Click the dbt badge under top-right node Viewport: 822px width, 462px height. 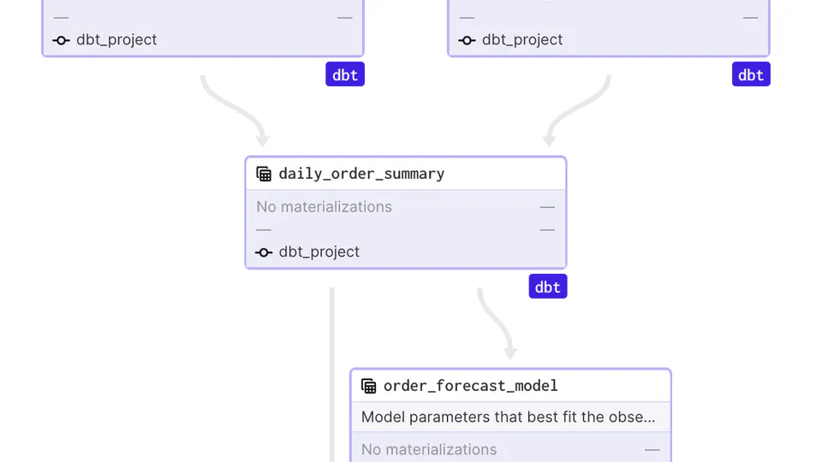(x=751, y=74)
